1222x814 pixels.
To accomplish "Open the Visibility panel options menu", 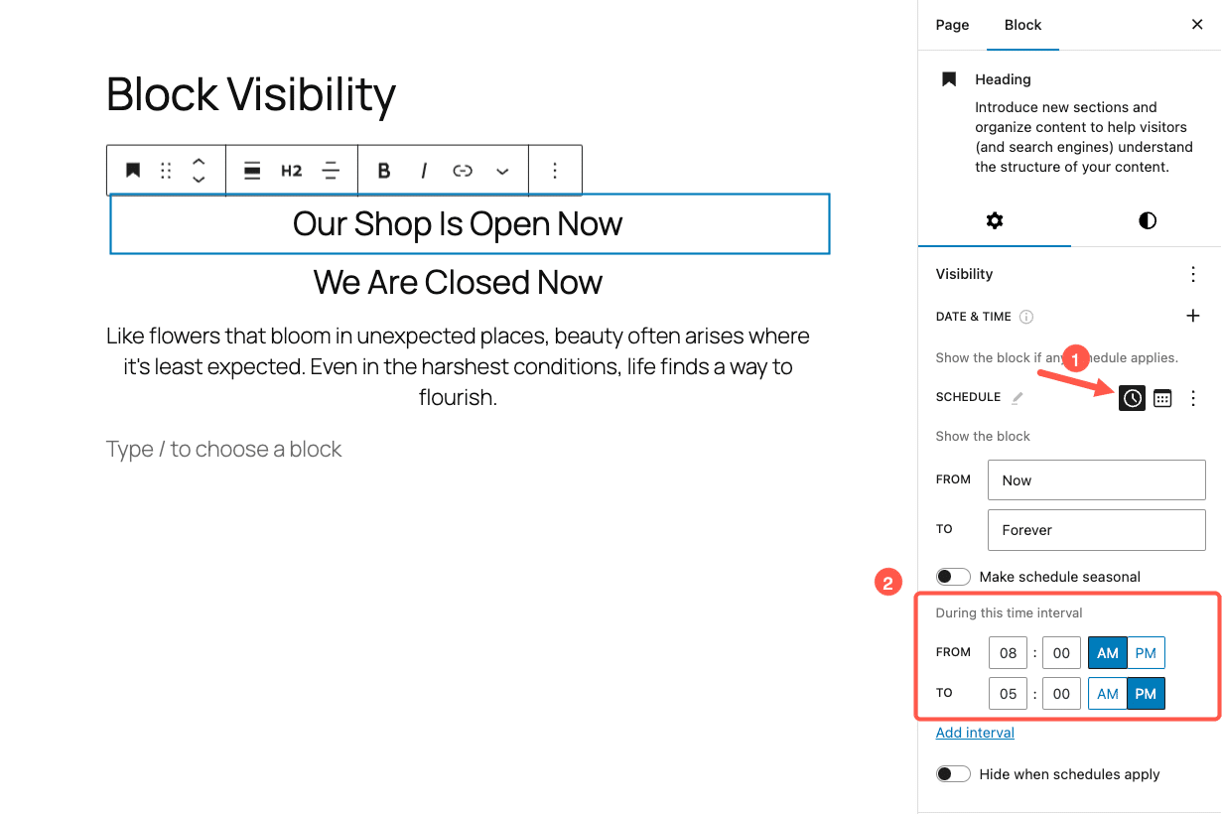I will [1192, 274].
